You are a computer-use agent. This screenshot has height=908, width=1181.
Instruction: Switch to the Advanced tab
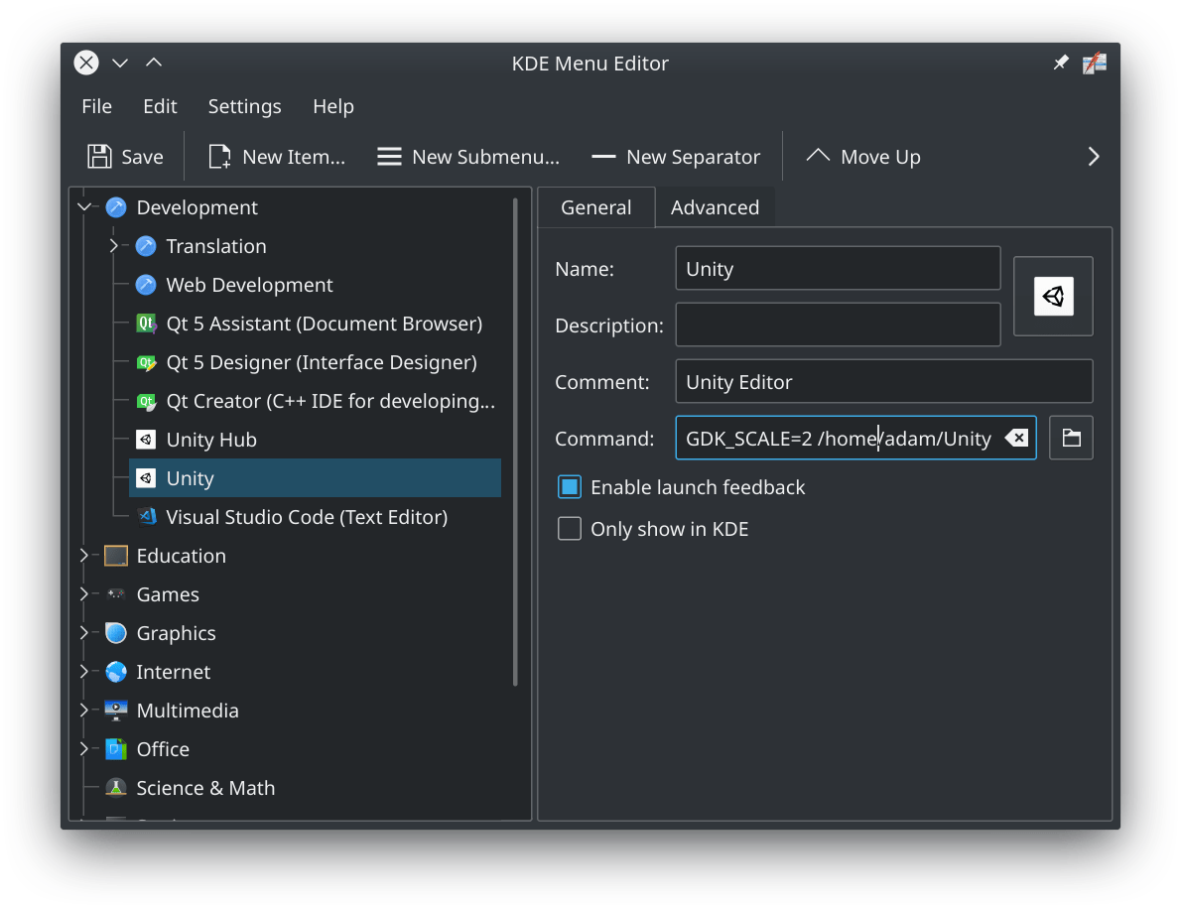(715, 207)
